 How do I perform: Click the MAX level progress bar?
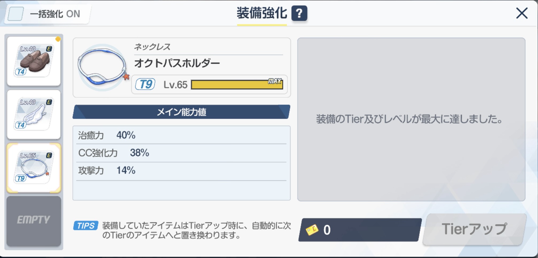point(237,84)
